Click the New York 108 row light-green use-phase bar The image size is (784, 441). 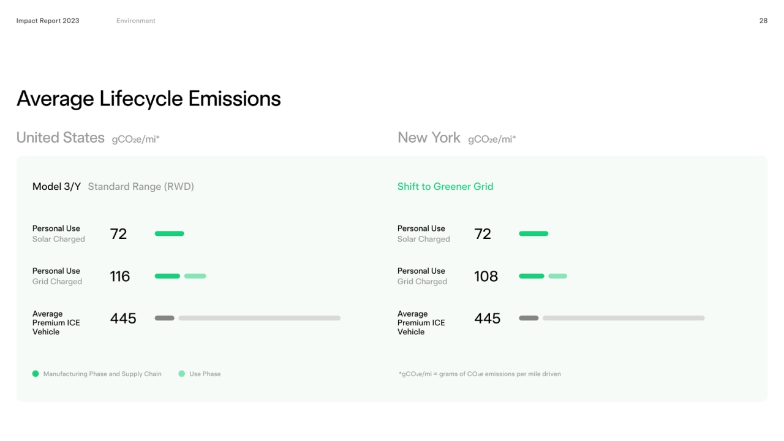click(558, 276)
